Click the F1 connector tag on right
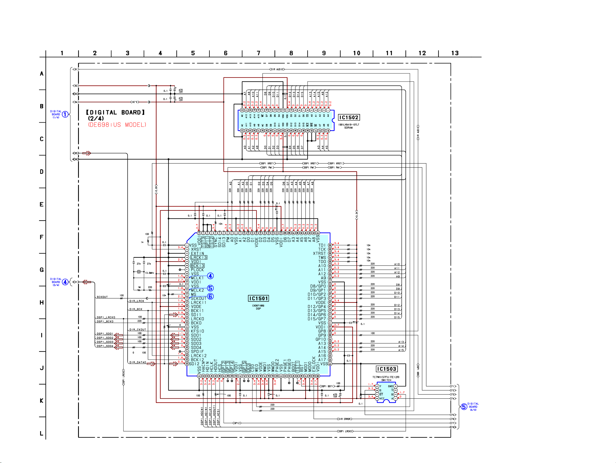Screen dimensions: 616x463 pos(453,386)
